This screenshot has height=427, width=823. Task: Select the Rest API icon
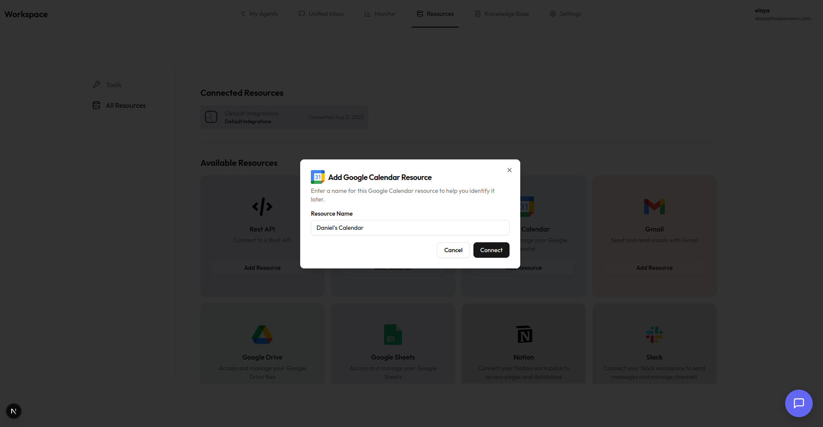click(262, 206)
